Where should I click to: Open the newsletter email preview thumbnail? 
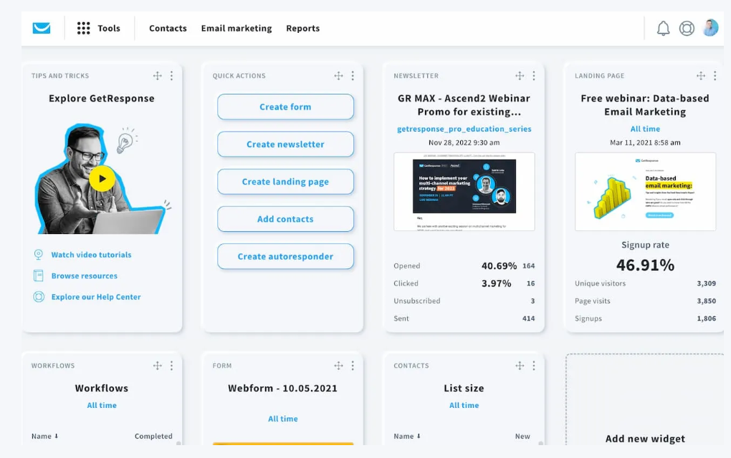[464, 191]
